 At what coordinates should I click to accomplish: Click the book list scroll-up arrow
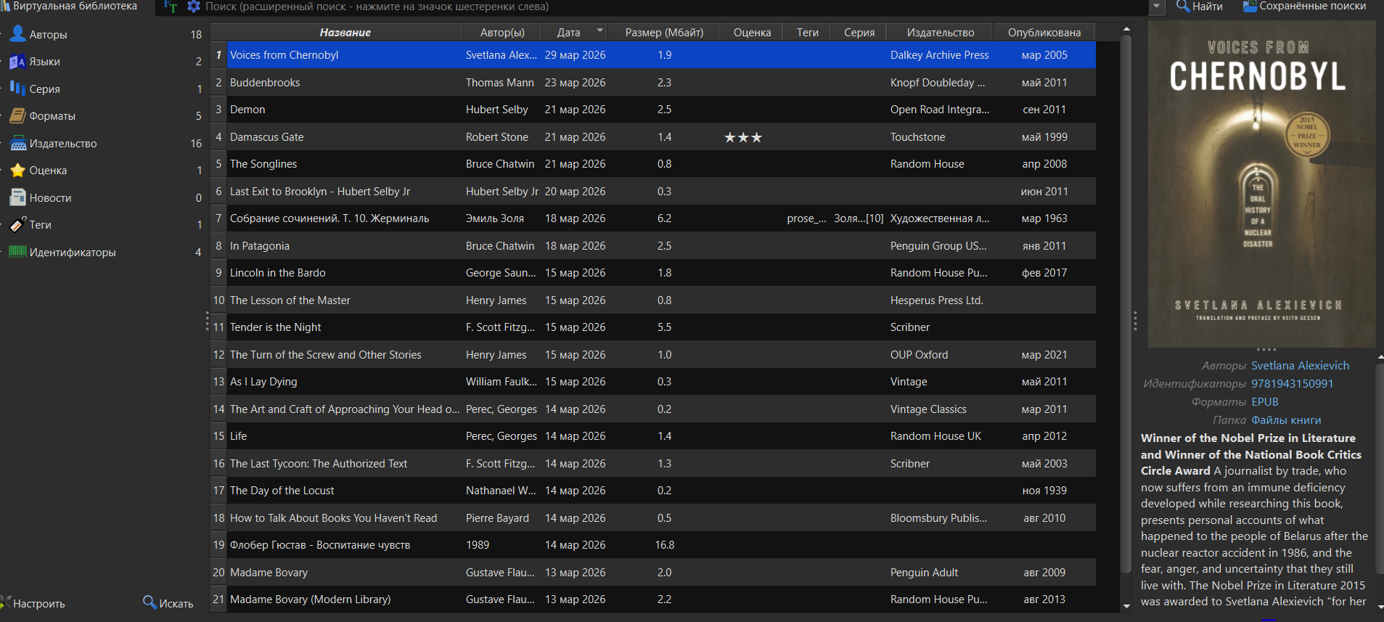(x=1126, y=30)
